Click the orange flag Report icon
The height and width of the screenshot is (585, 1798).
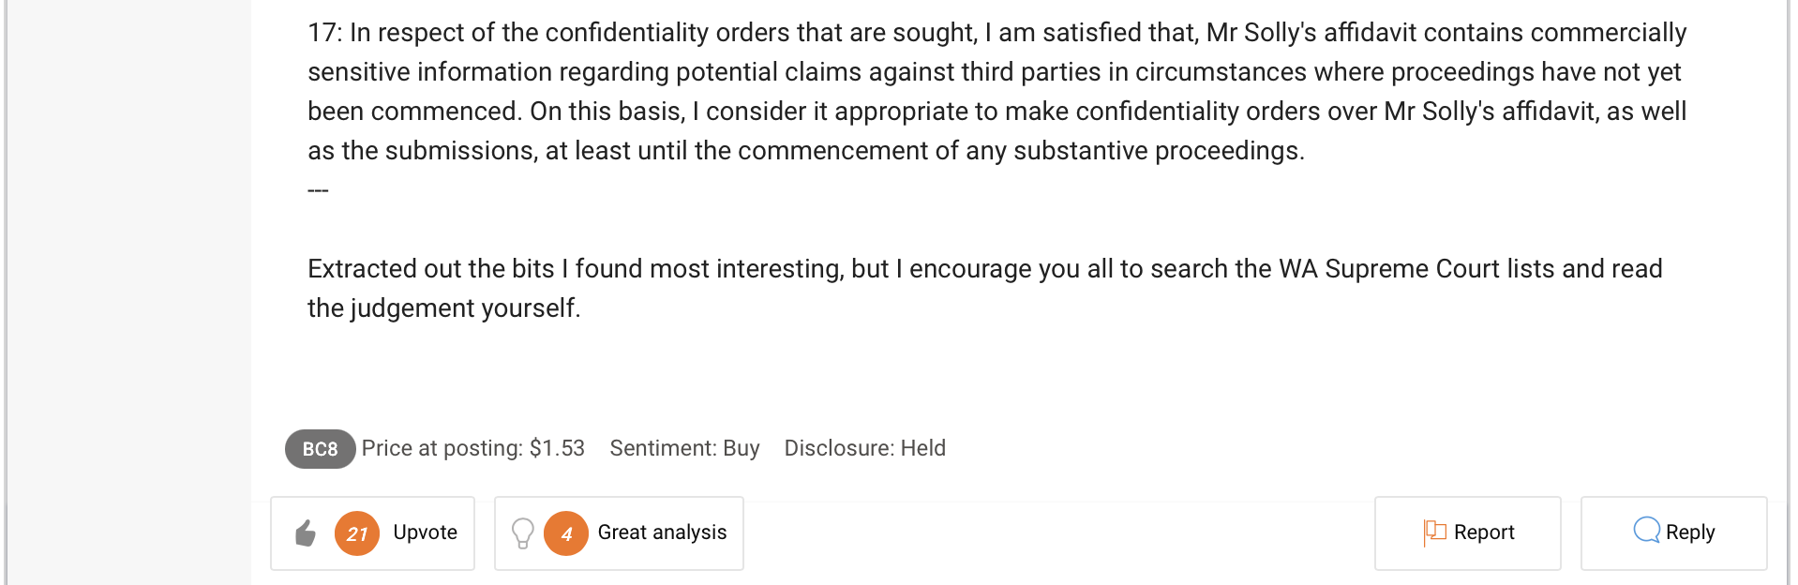(1435, 532)
